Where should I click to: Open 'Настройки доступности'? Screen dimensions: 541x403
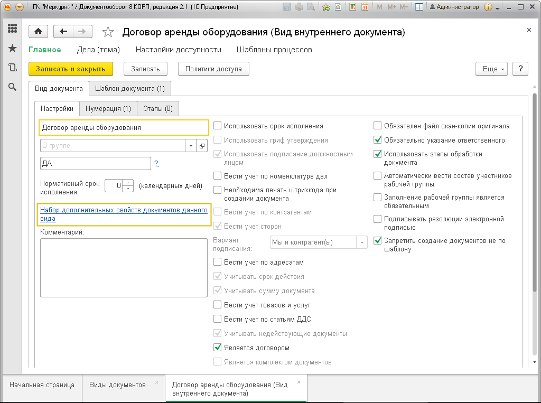point(179,50)
